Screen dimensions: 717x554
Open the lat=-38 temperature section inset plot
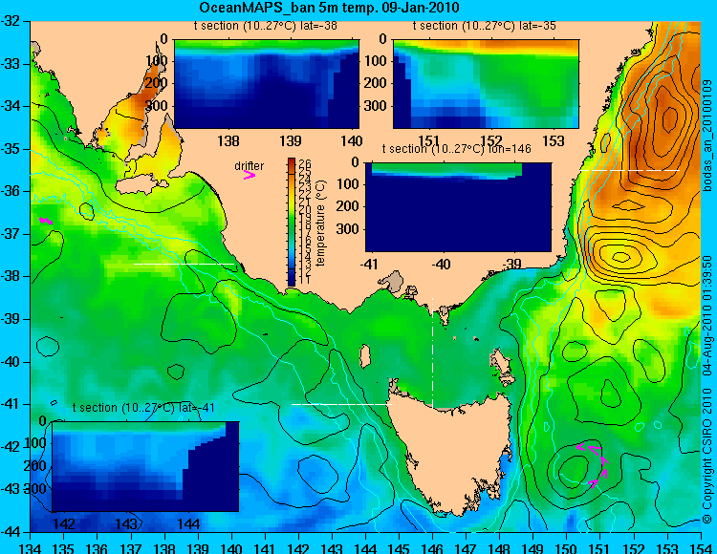tap(267, 84)
